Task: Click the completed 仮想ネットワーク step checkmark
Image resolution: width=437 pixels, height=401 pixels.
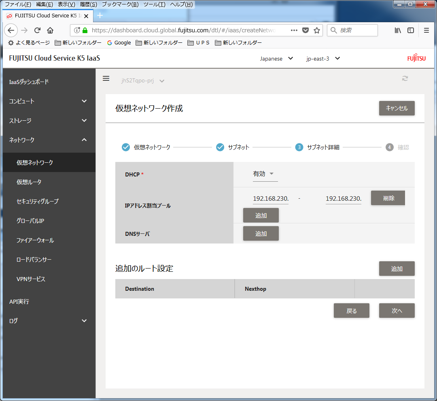Action: tap(126, 147)
